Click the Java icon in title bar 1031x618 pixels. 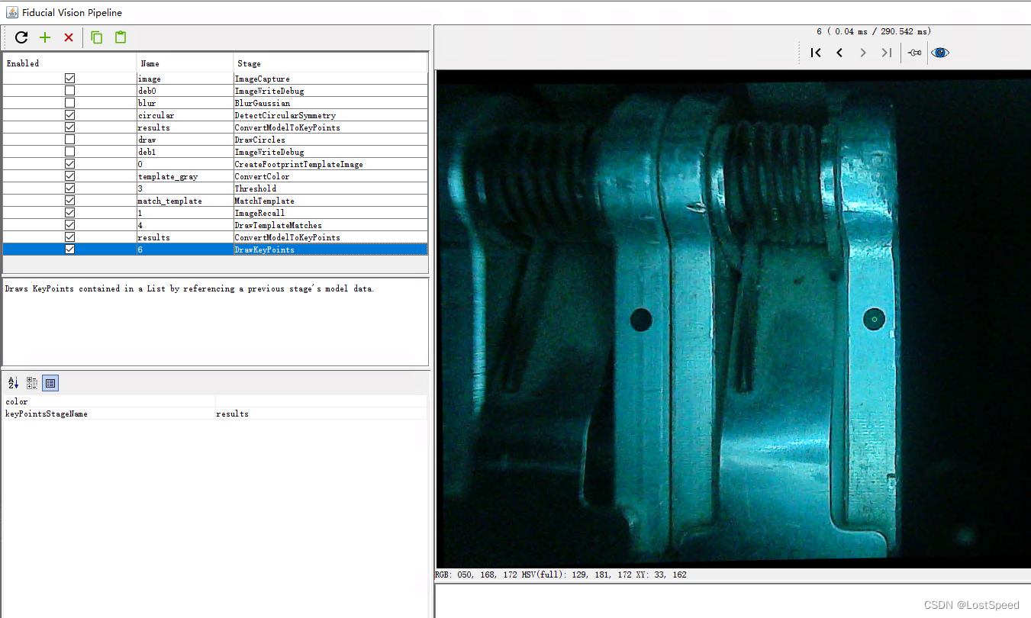12,12
